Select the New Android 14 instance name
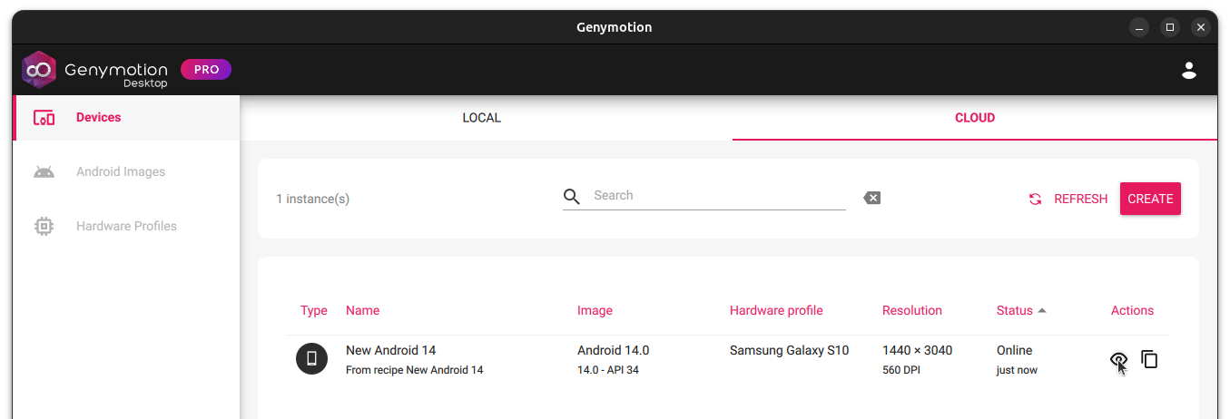The image size is (1230, 419). [390, 350]
